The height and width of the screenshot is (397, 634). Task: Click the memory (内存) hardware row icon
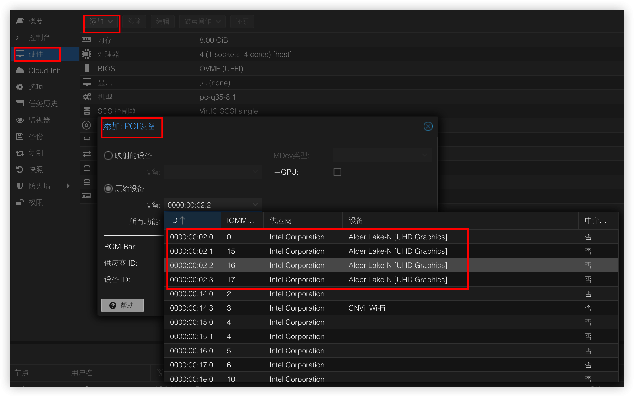(x=86, y=40)
